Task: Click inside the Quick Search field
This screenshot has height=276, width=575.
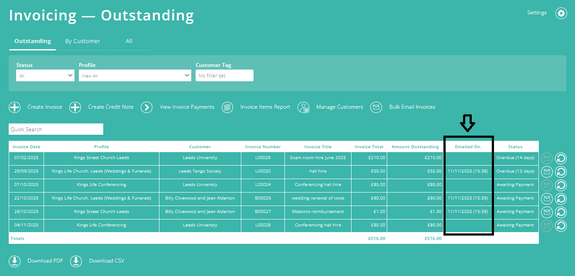Action: click(56, 129)
